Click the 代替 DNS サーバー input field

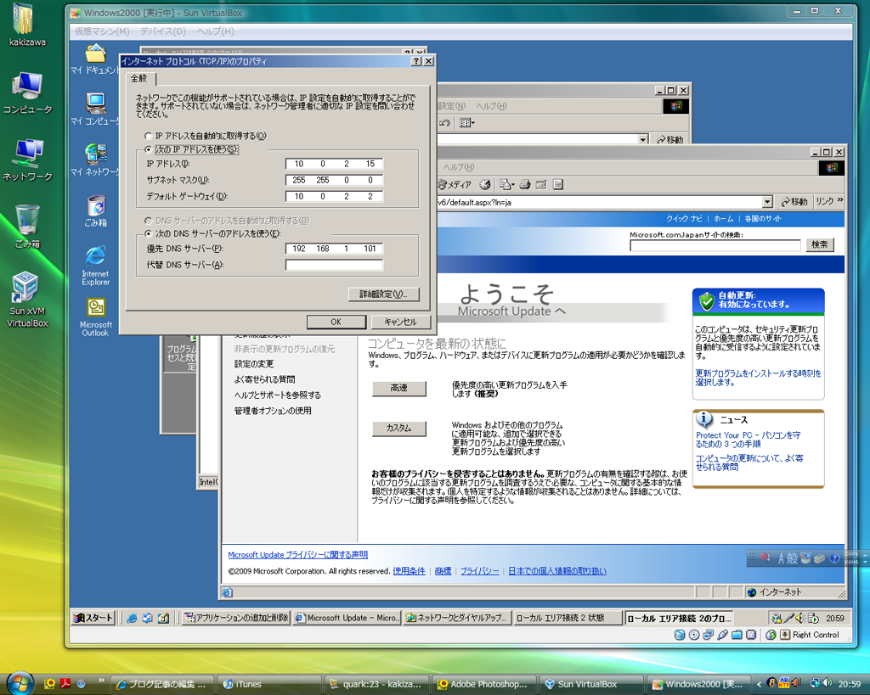[x=334, y=265]
